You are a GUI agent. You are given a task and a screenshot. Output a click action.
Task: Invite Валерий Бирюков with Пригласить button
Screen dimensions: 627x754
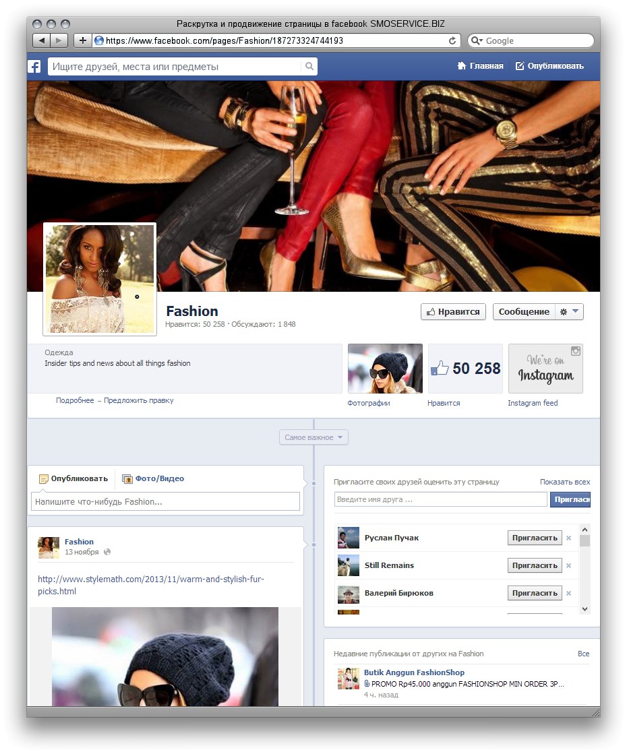click(x=535, y=593)
